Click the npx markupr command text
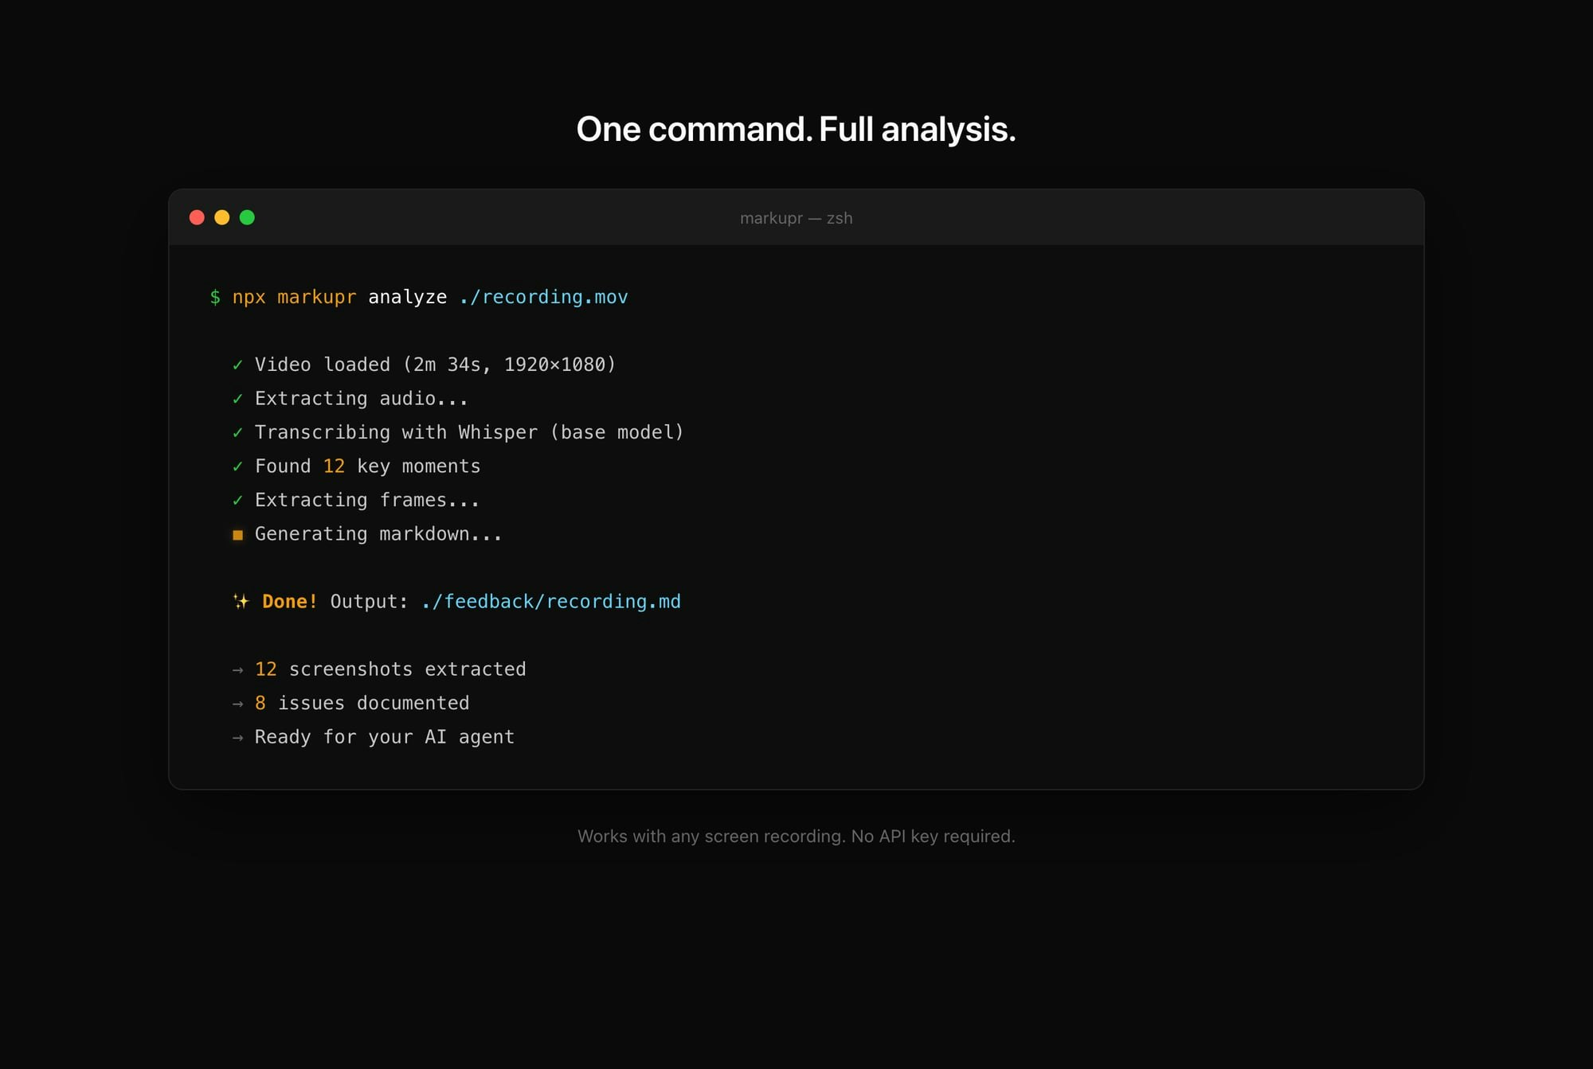Screen dimensions: 1593x1069 (294, 297)
